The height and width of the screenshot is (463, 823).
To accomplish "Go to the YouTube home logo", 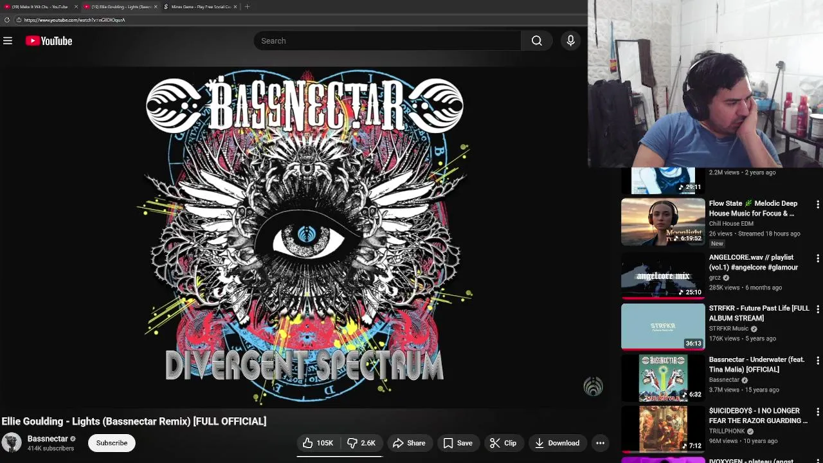I will (49, 41).
